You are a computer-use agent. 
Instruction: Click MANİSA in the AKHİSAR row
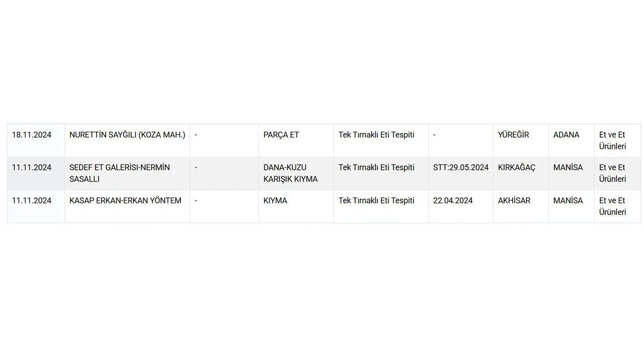(568, 201)
